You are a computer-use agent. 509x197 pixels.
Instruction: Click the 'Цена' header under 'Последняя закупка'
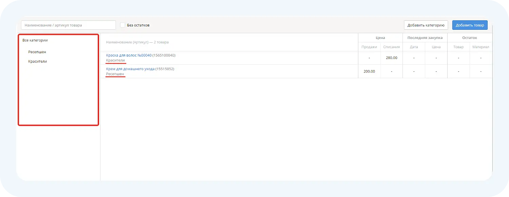(436, 47)
